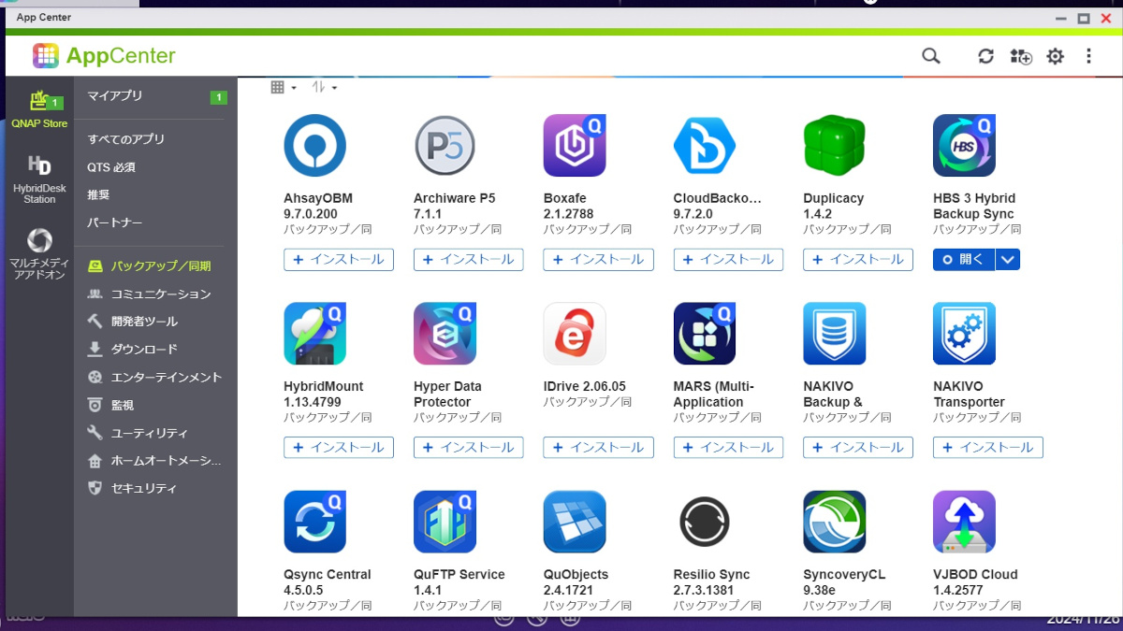The image size is (1123, 631).
Task: Open the more options menu (three dots)
Action: 1088,56
